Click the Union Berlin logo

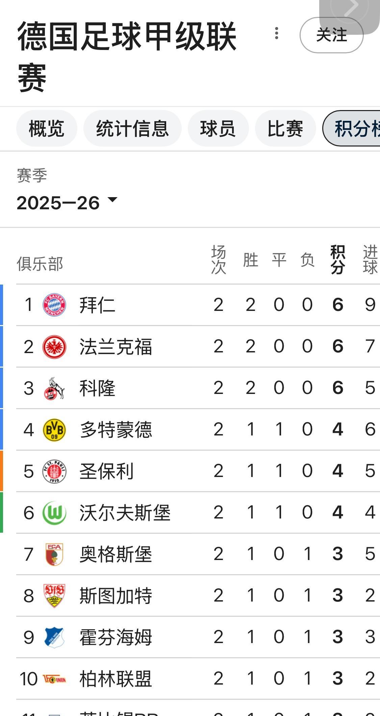tap(54, 679)
